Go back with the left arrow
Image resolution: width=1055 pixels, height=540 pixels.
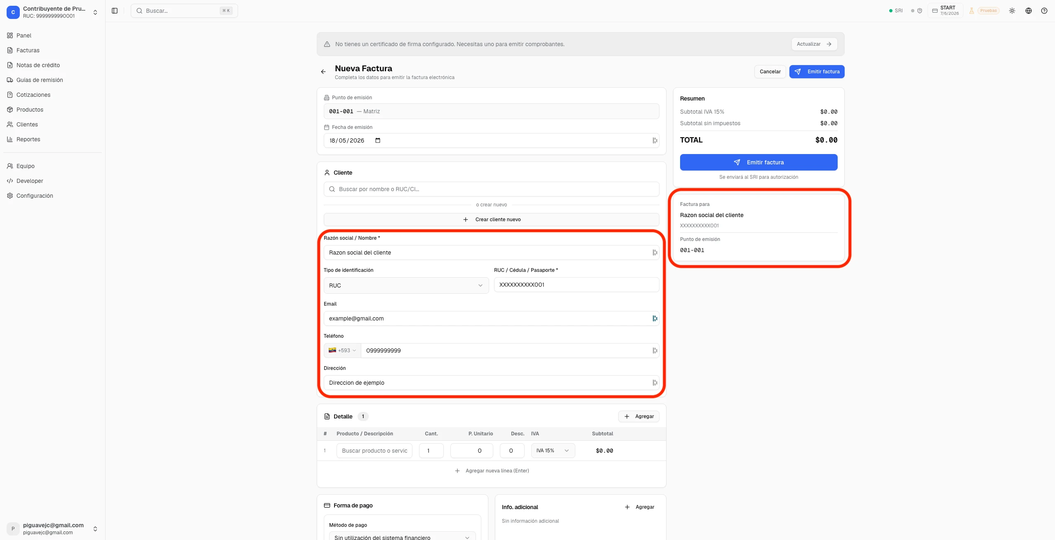point(323,72)
